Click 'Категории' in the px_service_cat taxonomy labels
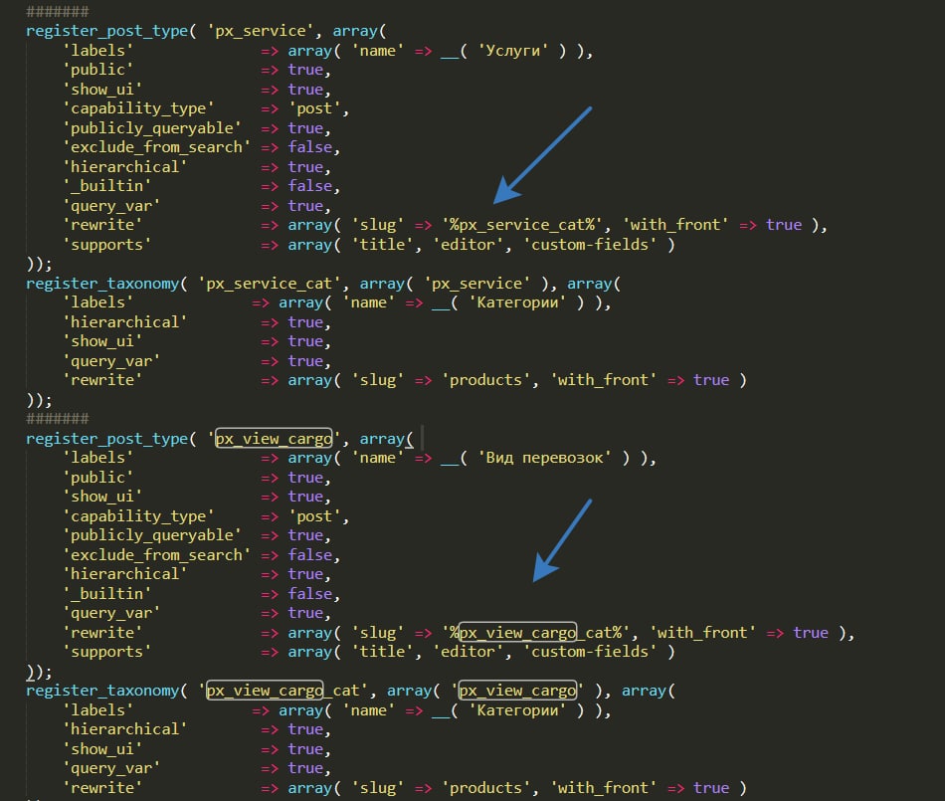The width and height of the screenshot is (945, 801). point(517,302)
